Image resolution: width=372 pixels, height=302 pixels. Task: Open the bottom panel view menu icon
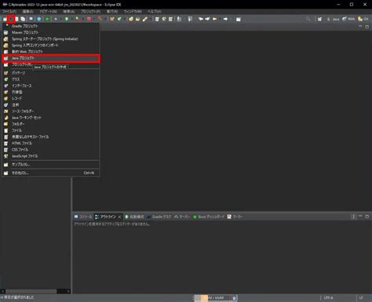point(354,216)
